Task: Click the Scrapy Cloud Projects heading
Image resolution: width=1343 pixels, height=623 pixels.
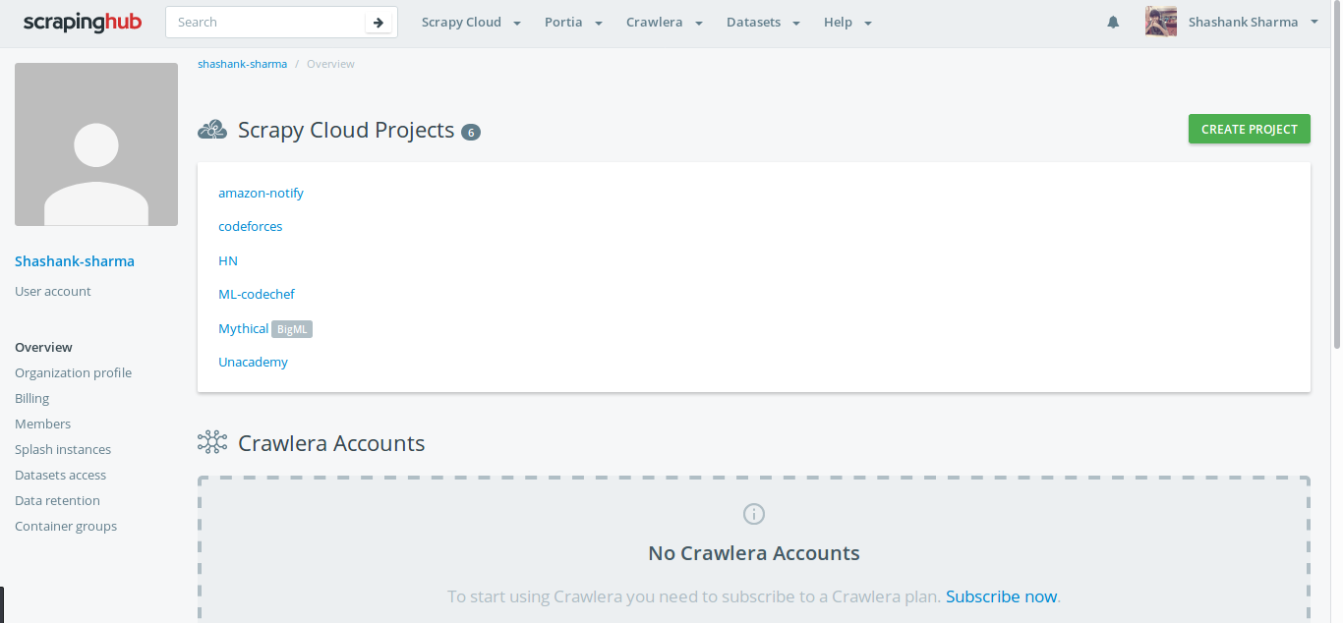Action: (346, 130)
